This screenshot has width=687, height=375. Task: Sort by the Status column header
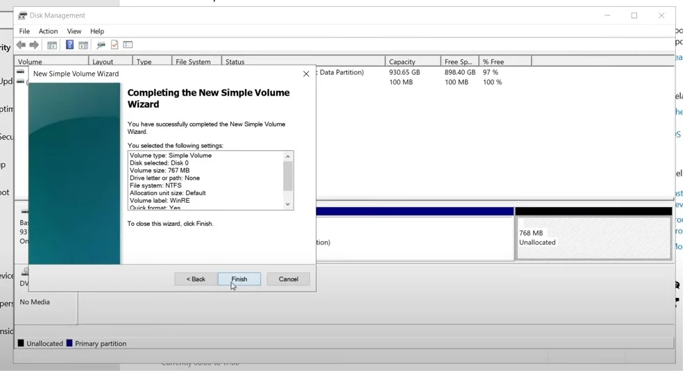point(304,62)
